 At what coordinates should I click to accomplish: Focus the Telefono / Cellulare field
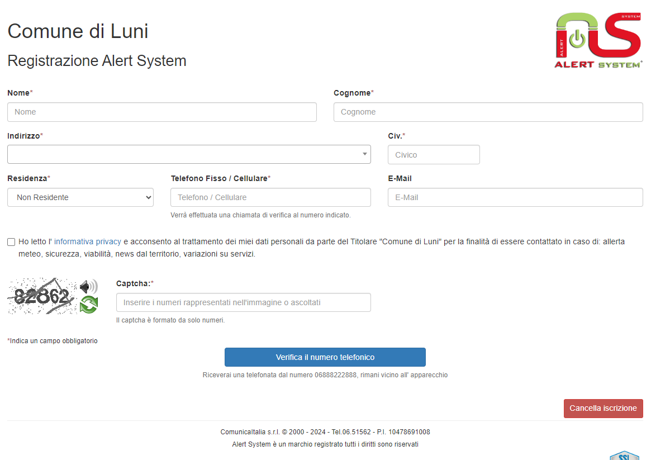(x=270, y=197)
